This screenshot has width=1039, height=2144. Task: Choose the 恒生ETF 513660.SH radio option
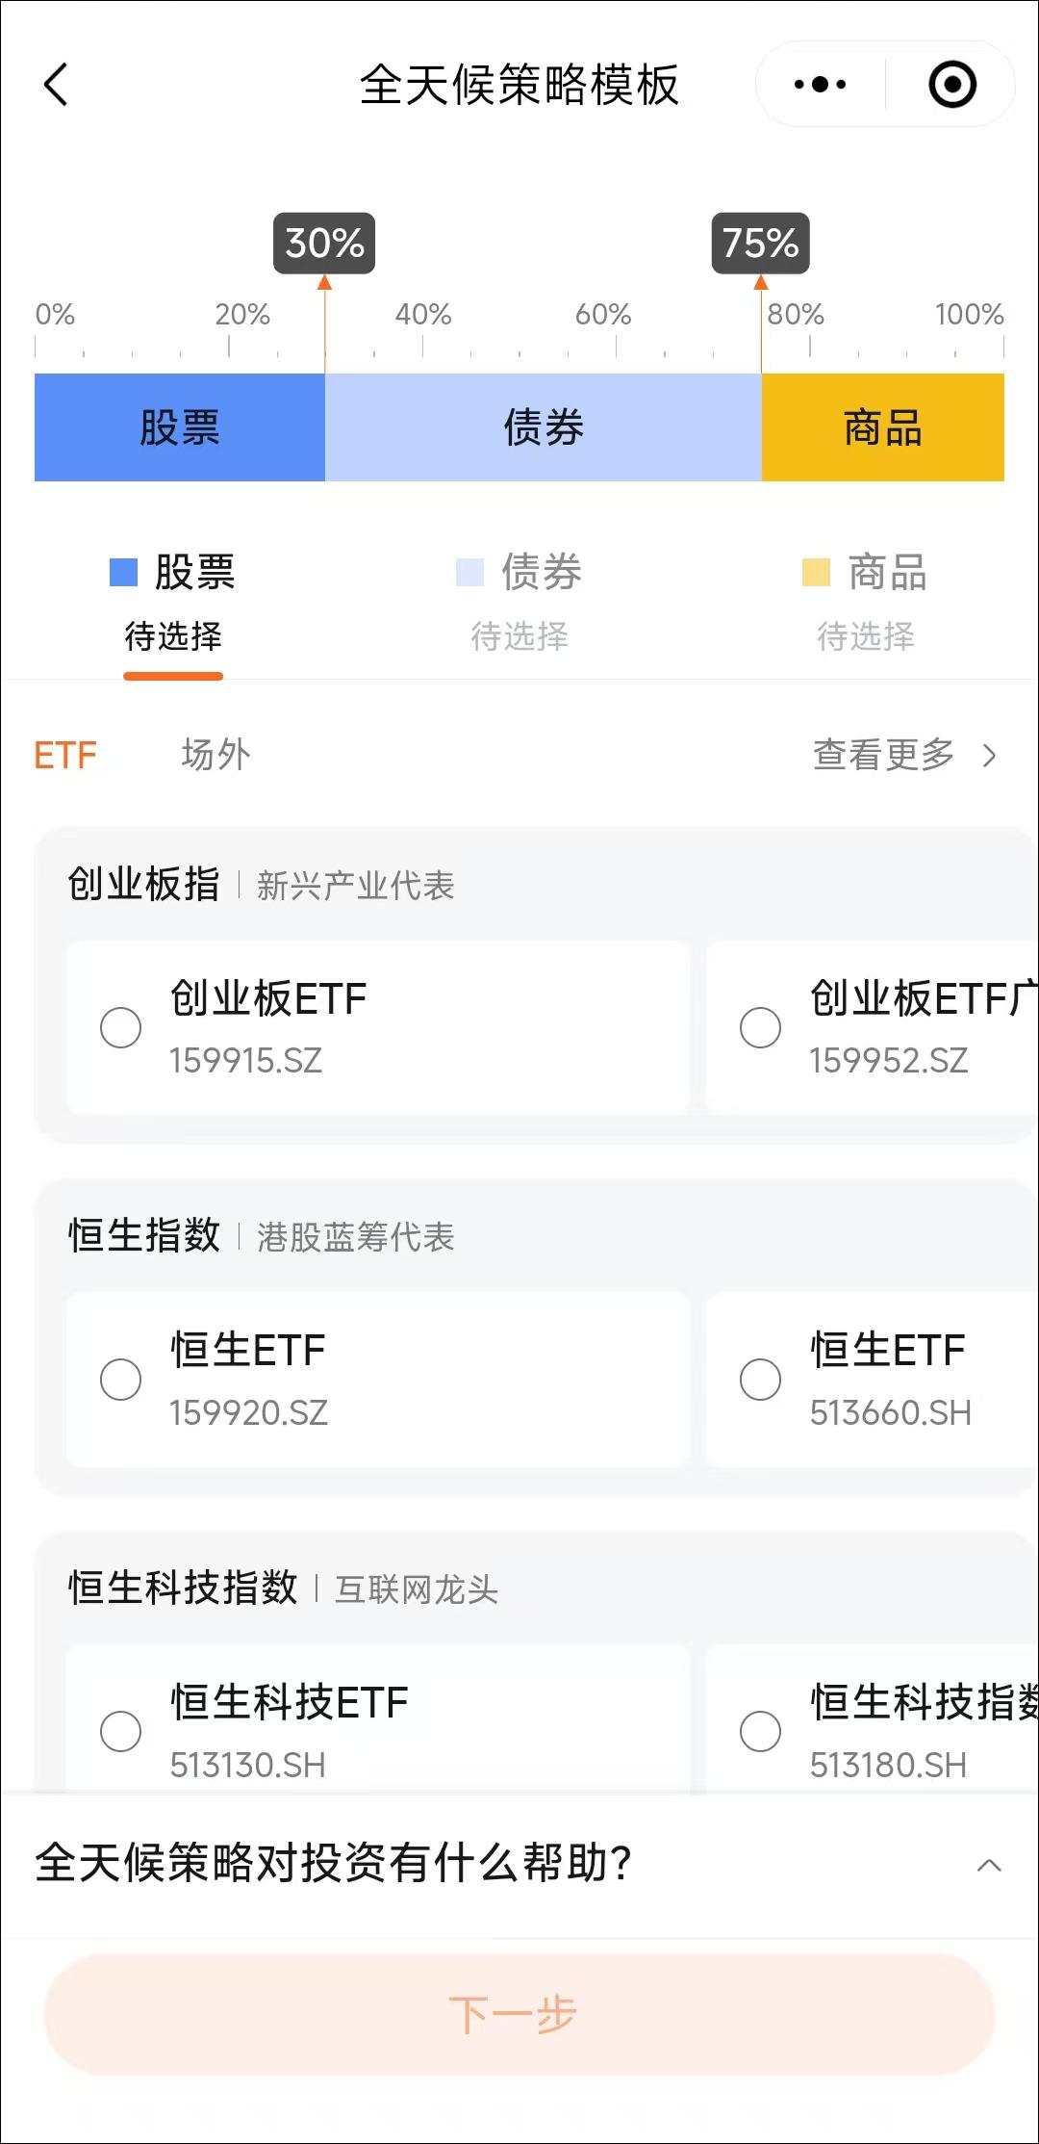click(x=760, y=1380)
